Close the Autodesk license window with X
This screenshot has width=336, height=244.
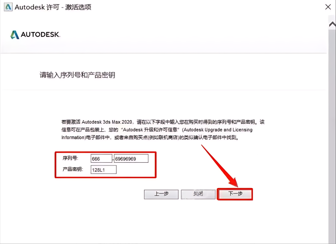coord(328,7)
